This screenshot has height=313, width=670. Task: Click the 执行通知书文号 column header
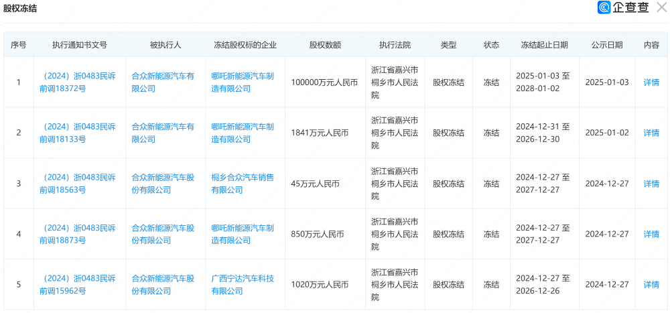(x=80, y=45)
